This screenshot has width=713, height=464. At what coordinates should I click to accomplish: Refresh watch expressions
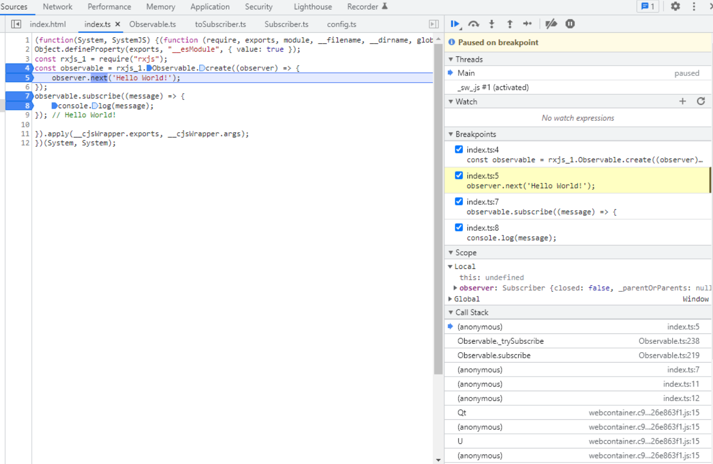tap(701, 101)
